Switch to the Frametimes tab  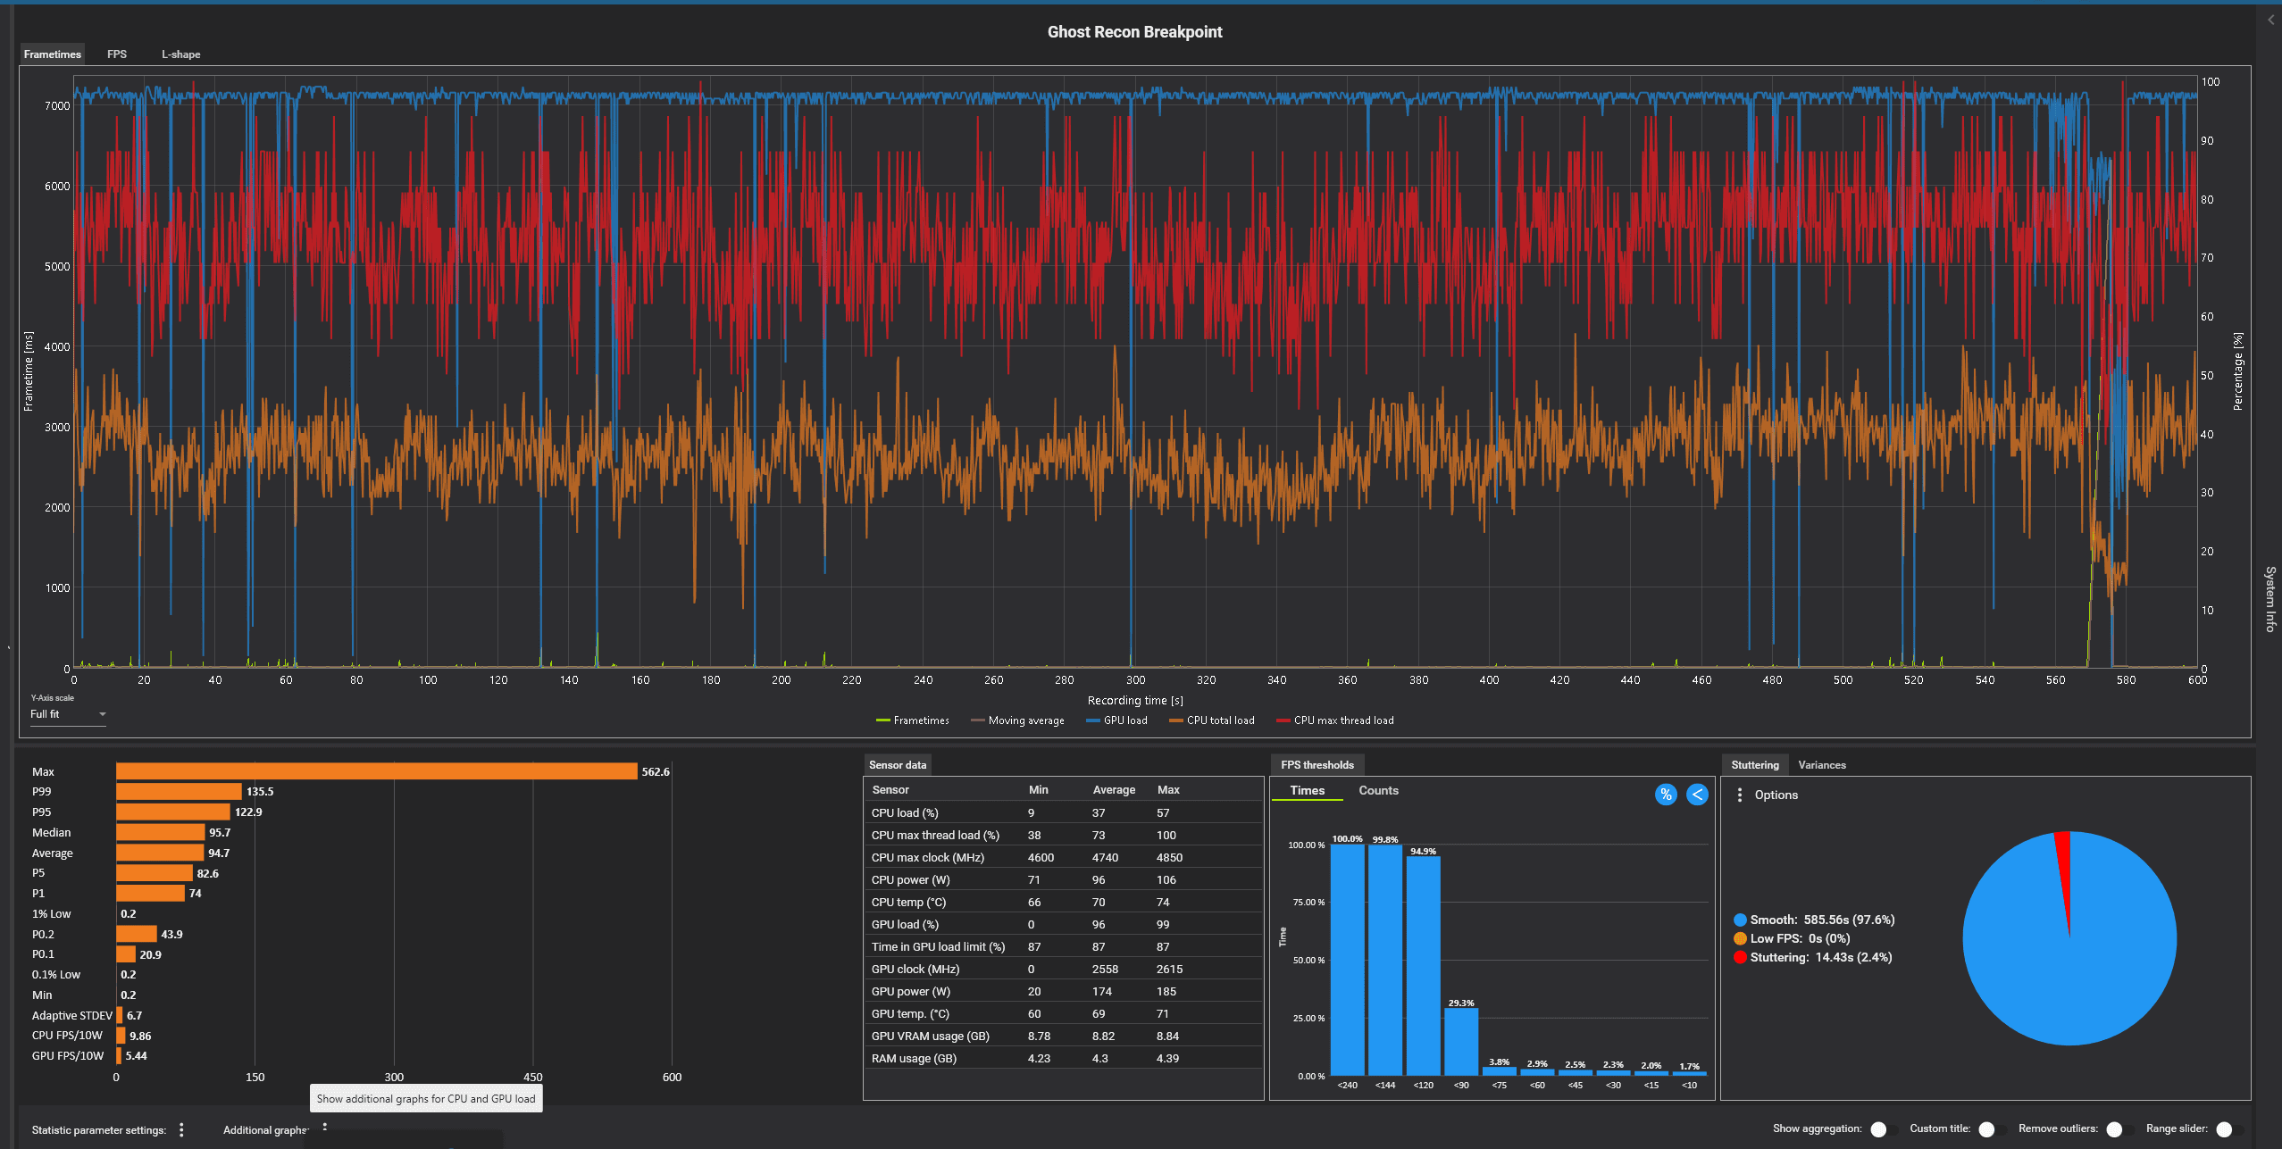pos(52,54)
